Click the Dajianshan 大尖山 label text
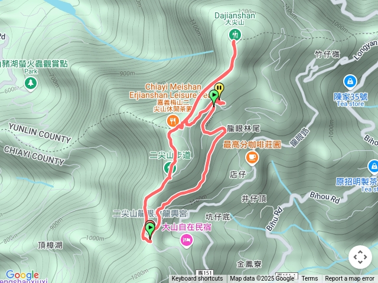The image size is (378, 283). pos(234,19)
